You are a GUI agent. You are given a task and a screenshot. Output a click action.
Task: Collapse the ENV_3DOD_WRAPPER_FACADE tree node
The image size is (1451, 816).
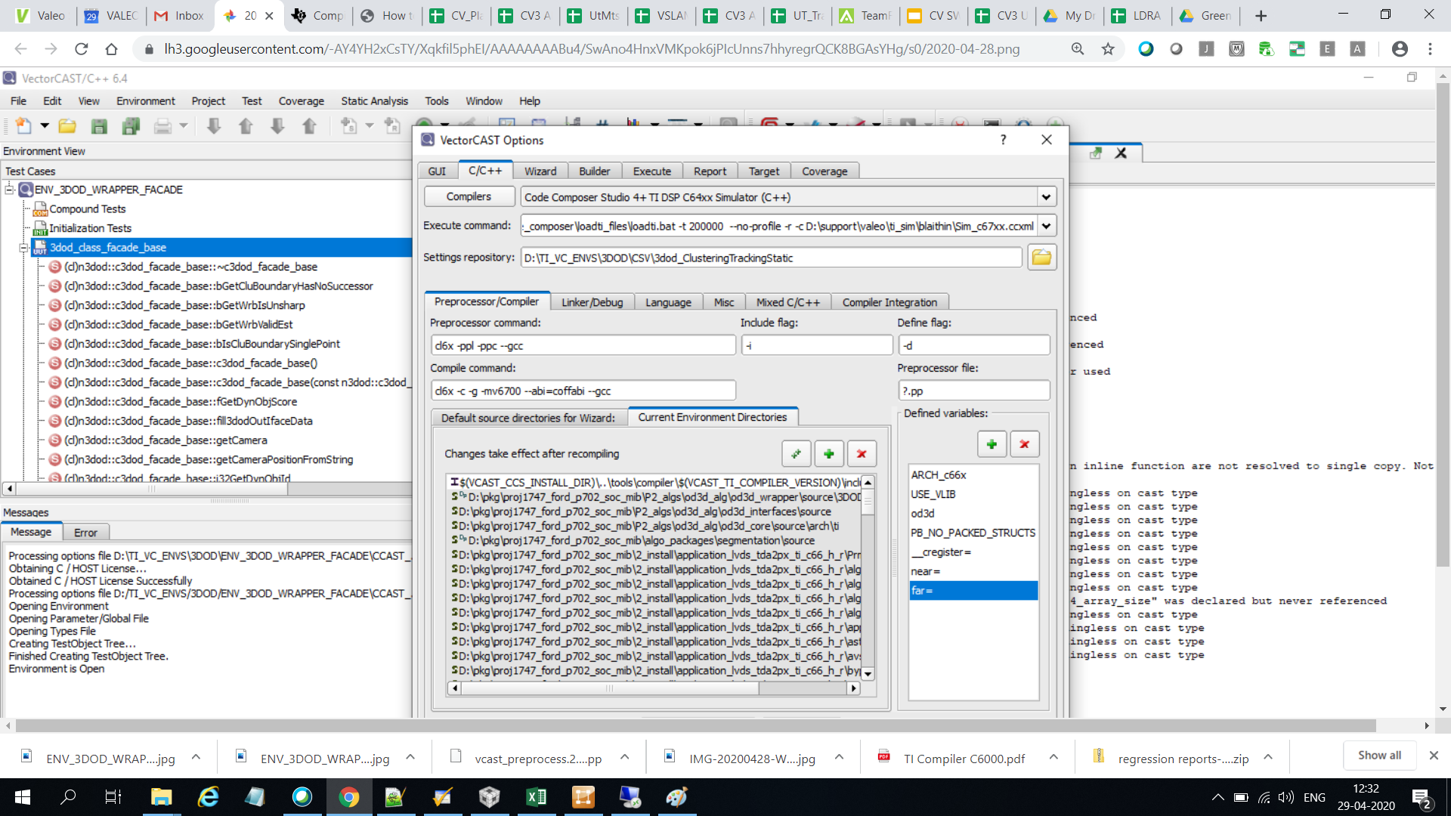(x=10, y=190)
